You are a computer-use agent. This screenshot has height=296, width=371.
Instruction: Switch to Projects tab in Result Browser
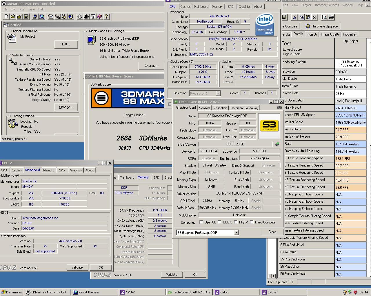312,34
